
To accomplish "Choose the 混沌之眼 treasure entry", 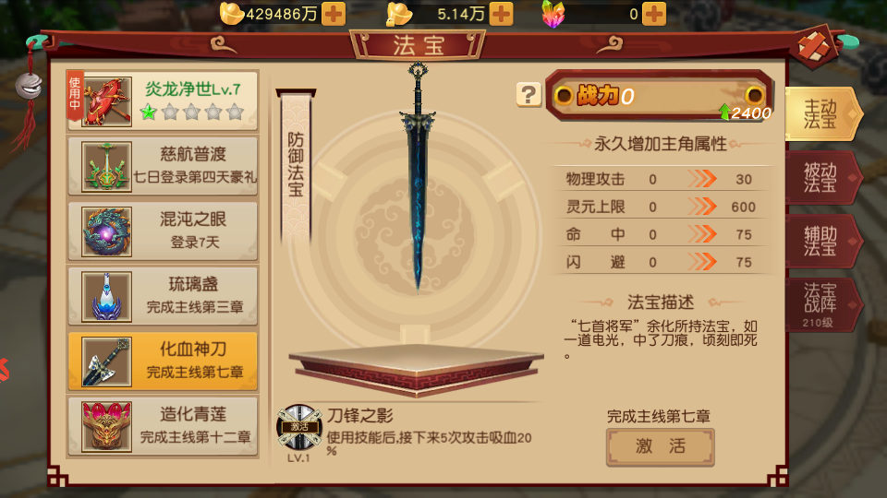I will click(x=163, y=231).
